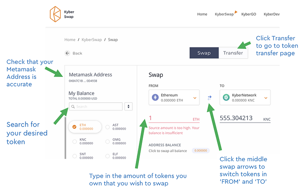This screenshot has width=303, height=191.
Task: Open the KyberSwap breadcrumb link
Action: click(92, 40)
